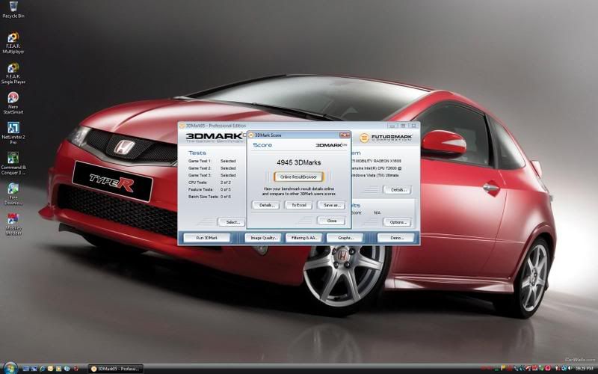The image size is (598, 374).
Task: Select the 3DMark05 taskbar button
Action: pos(115,369)
